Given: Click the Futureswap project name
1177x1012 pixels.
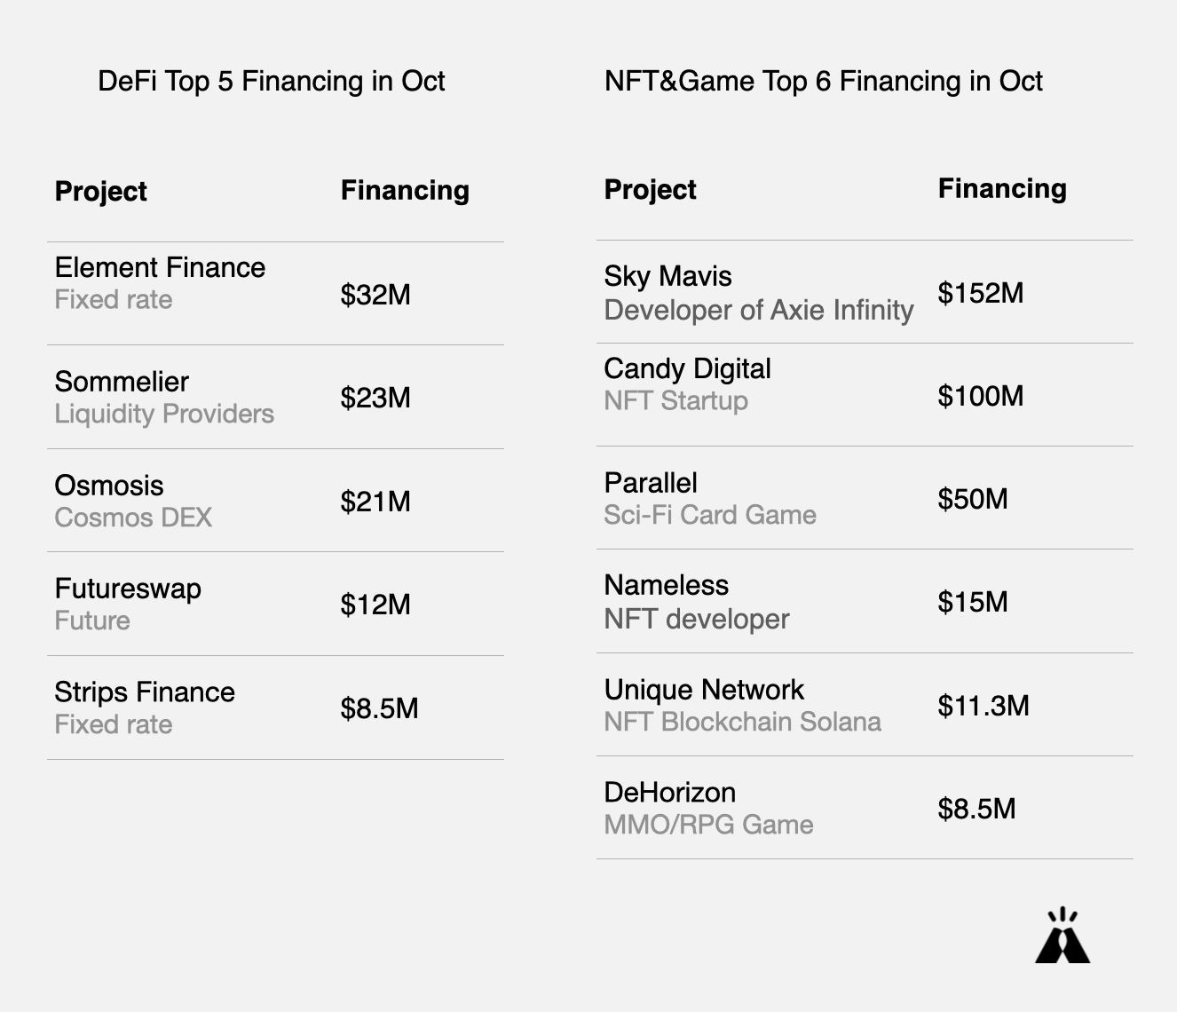Looking at the screenshot, I should [x=128, y=589].
